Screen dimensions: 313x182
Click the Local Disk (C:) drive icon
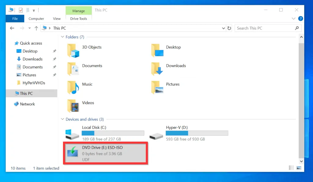point(72,133)
